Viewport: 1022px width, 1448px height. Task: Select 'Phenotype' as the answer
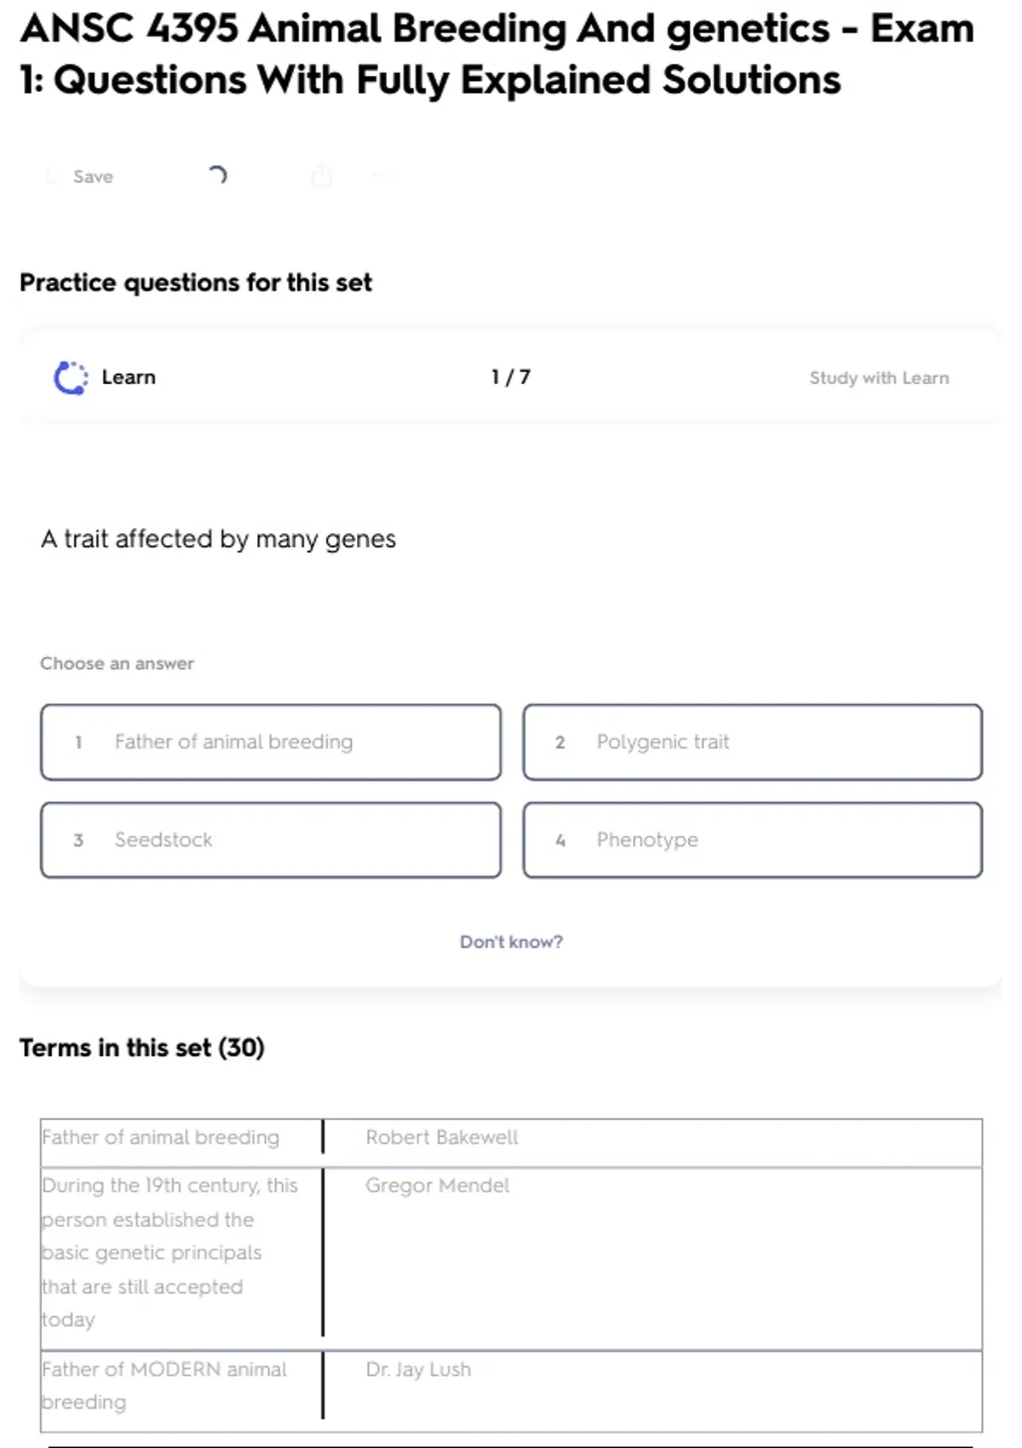pyautogui.click(x=752, y=840)
